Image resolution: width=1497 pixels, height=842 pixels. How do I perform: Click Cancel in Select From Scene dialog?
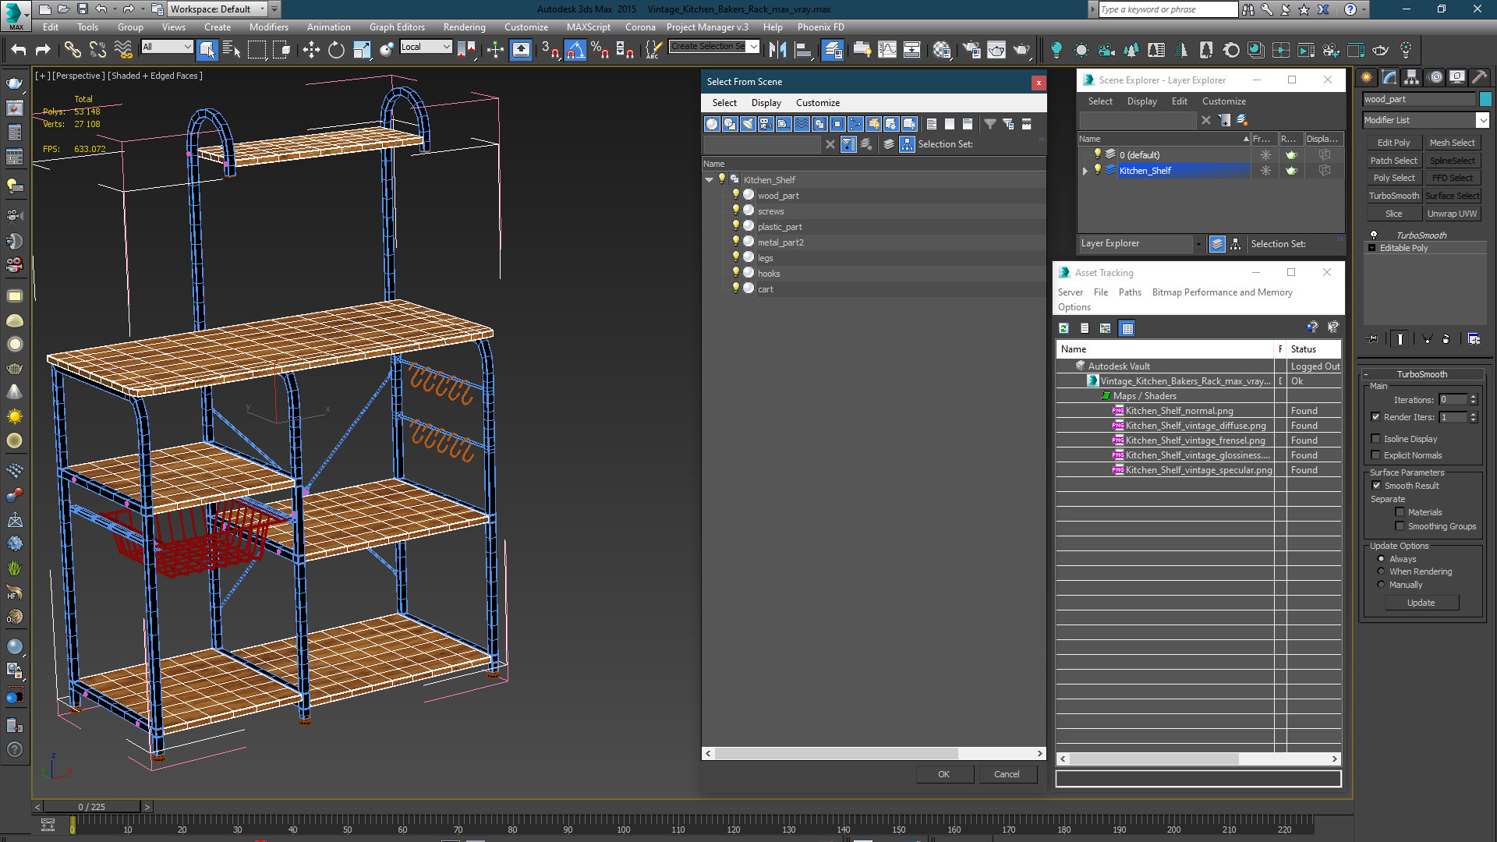coord(1007,774)
